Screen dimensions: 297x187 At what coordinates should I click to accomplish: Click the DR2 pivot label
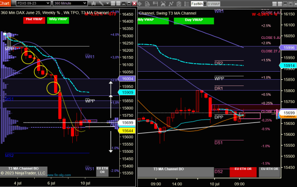(x=219, y=63)
